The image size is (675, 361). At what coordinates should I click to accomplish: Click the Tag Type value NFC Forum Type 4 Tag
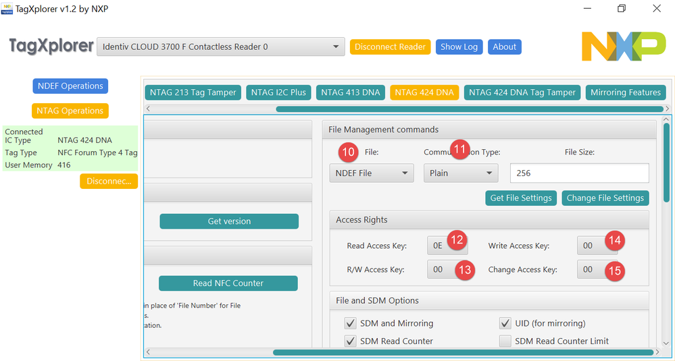coord(97,152)
